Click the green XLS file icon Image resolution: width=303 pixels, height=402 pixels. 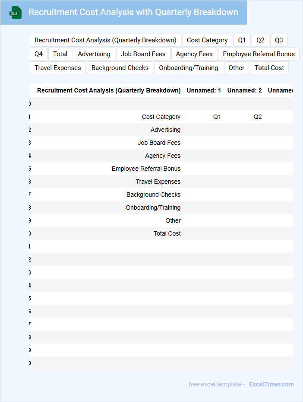pyautogui.click(x=16, y=13)
